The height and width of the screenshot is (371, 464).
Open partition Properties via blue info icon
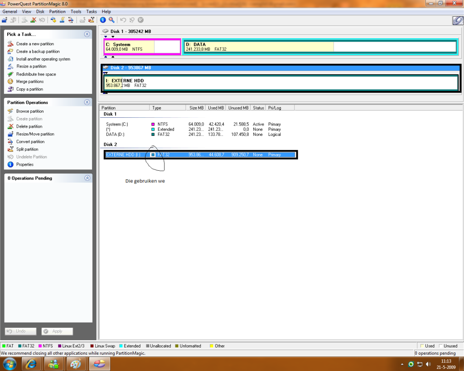click(x=103, y=20)
